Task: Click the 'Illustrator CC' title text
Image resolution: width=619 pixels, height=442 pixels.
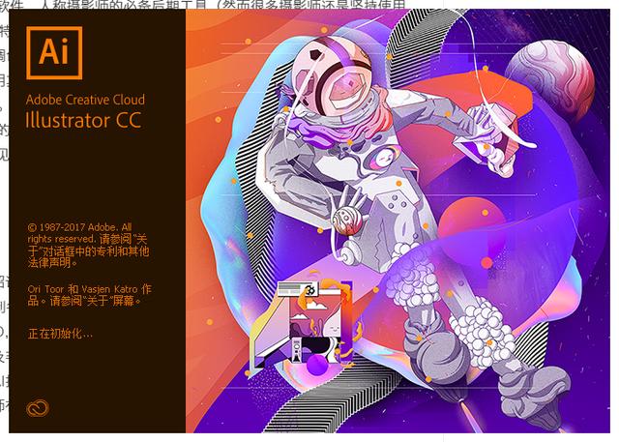Action: [x=83, y=120]
